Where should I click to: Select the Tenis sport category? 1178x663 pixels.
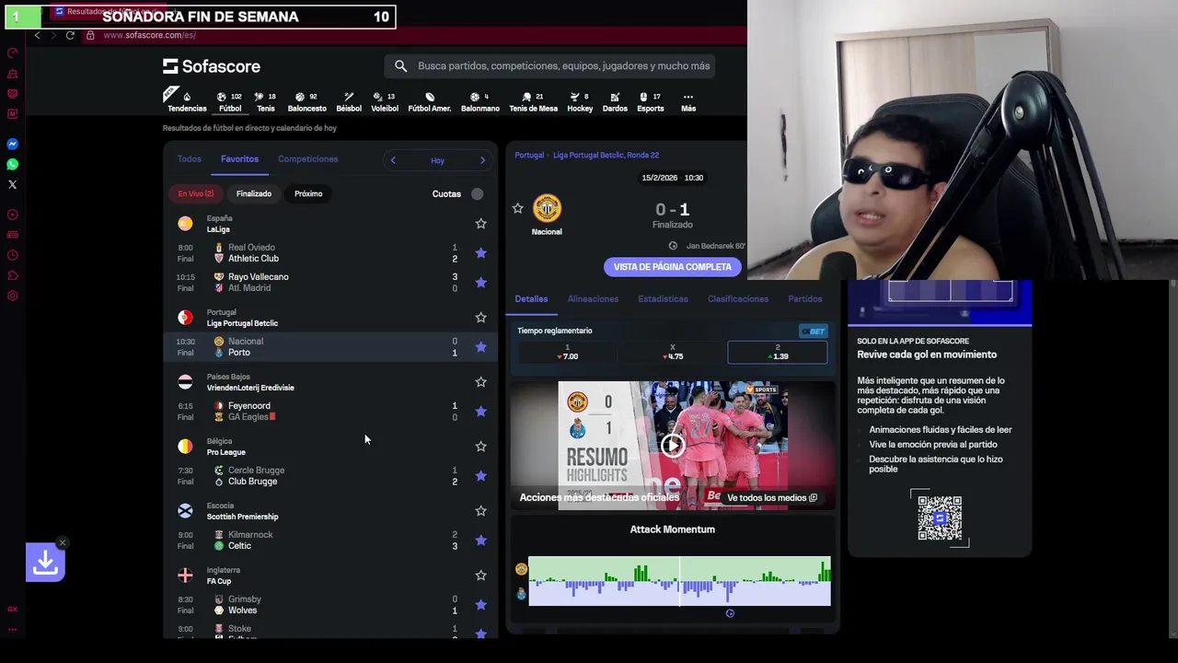[265, 101]
